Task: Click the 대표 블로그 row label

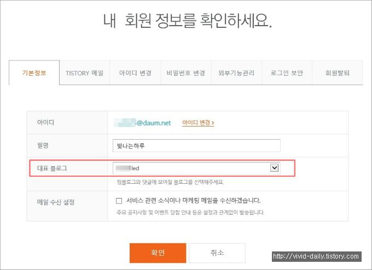Action: pos(52,168)
